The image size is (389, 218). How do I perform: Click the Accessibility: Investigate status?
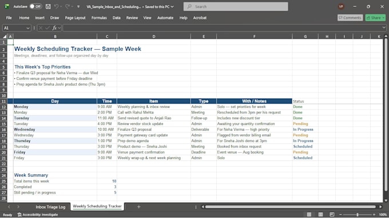point(37,215)
